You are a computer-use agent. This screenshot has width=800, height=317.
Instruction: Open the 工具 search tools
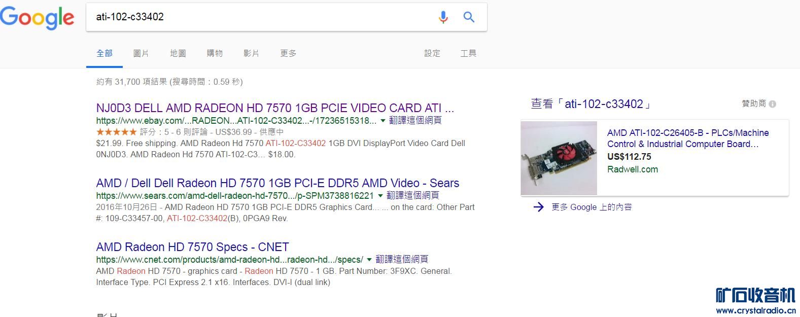point(468,53)
